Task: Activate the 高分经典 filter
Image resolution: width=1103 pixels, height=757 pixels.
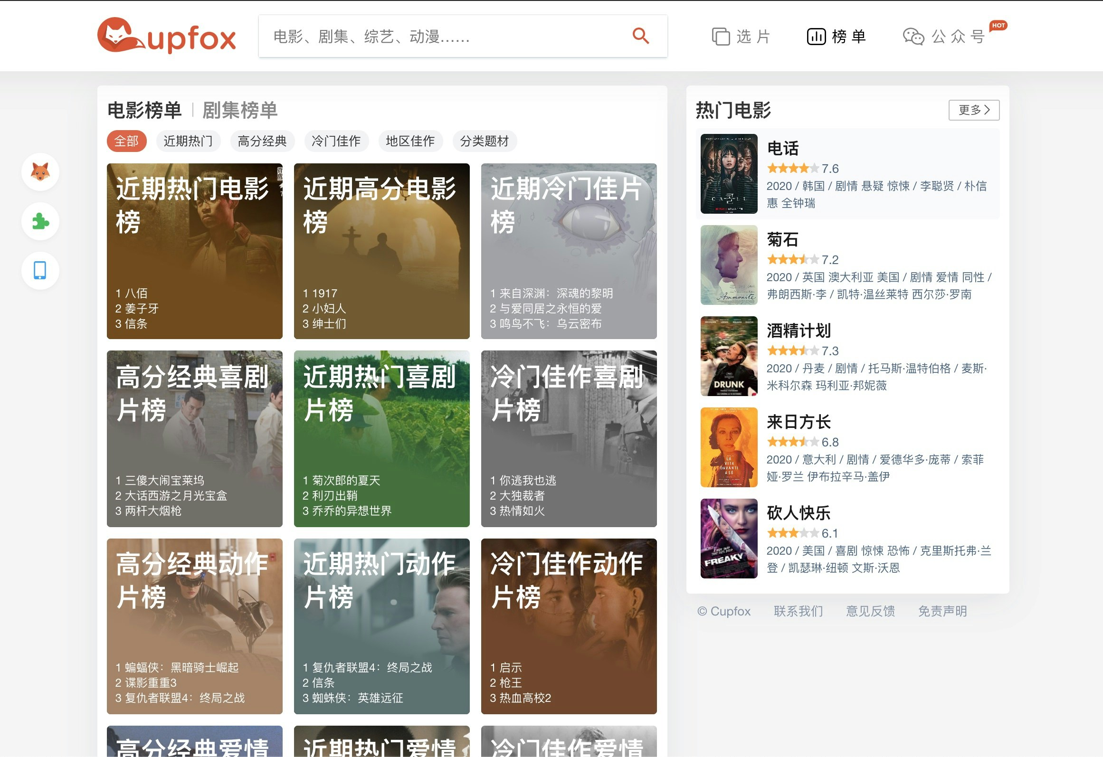Action: [263, 141]
